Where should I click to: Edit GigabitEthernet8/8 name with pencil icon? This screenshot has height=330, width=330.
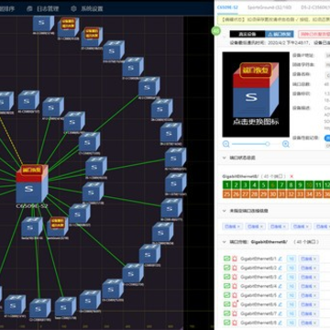pos(280,323)
